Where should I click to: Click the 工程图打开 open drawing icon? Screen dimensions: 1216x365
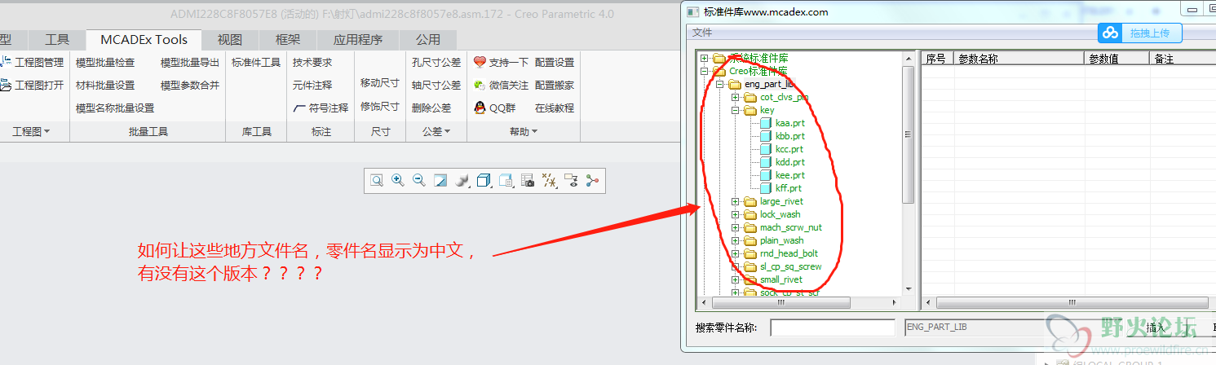[6, 85]
